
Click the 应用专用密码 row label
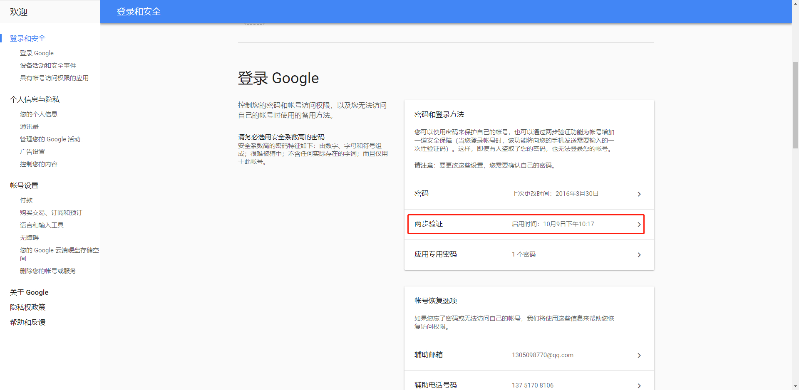tap(436, 254)
